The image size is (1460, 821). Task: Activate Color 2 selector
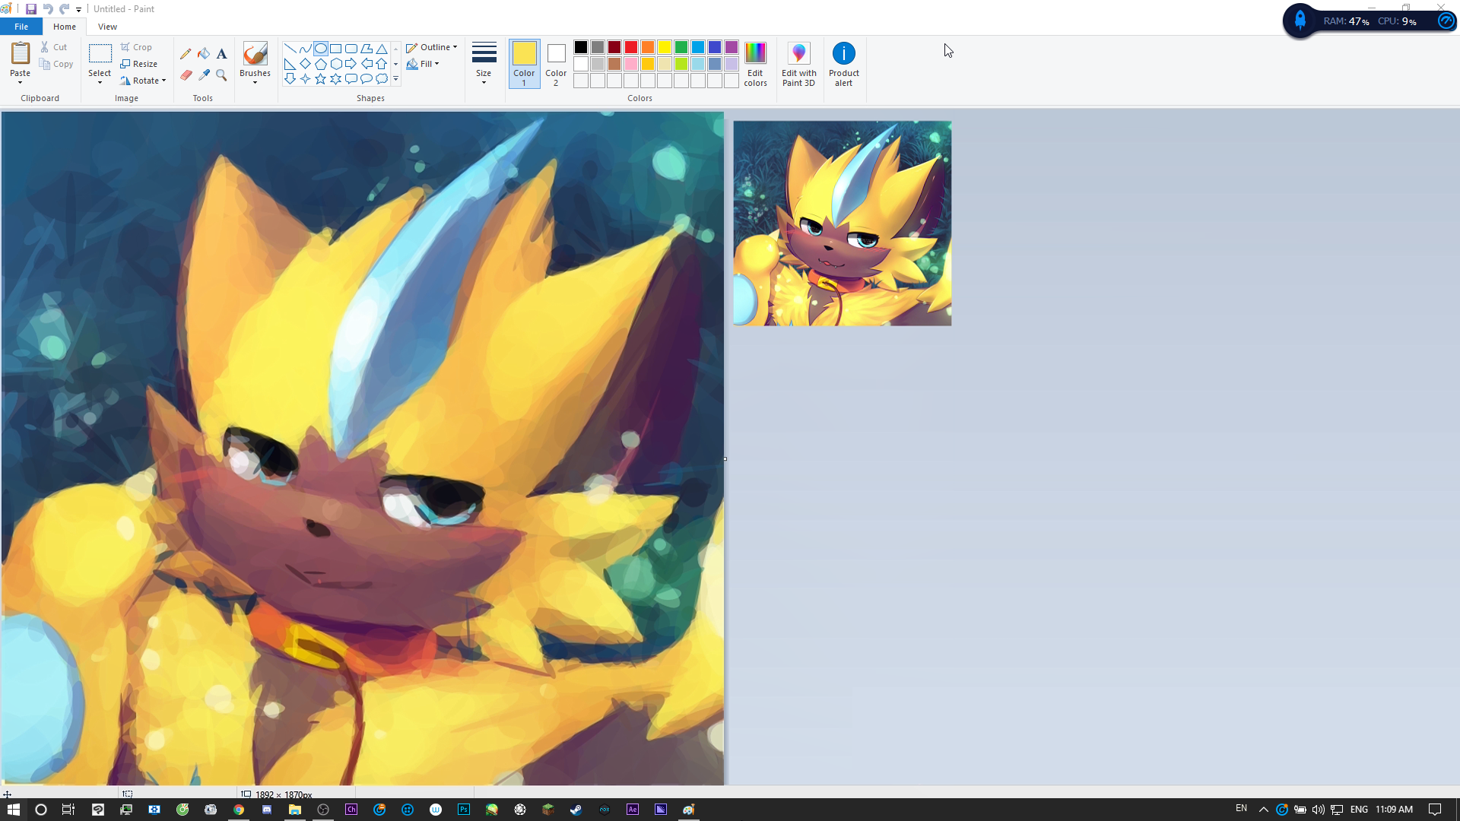pos(556,64)
